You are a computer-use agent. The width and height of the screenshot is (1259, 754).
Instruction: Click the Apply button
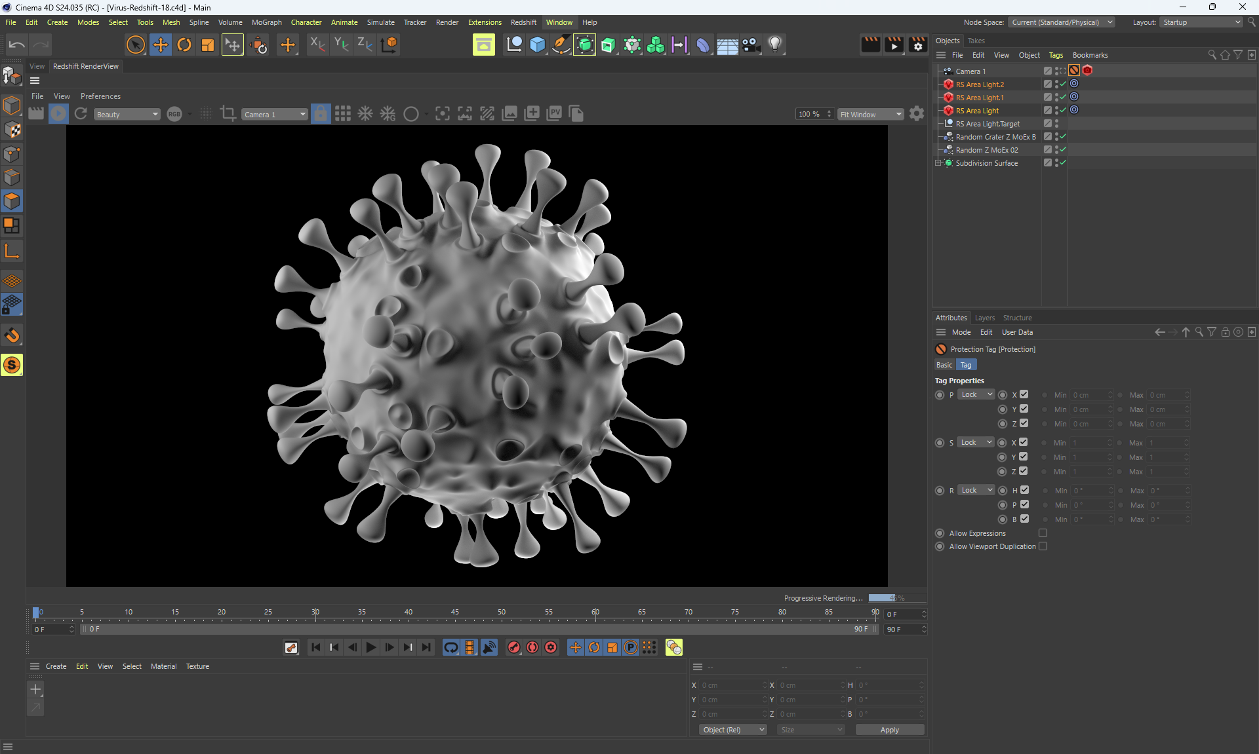click(889, 730)
